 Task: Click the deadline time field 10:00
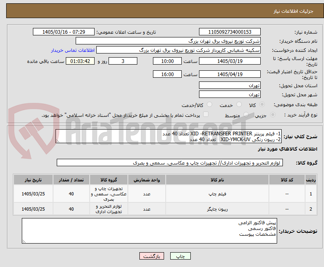pos(167,61)
